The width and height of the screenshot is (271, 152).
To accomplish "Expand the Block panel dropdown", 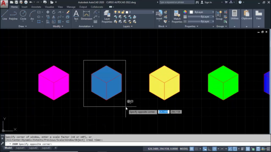I will click(163, 26).
